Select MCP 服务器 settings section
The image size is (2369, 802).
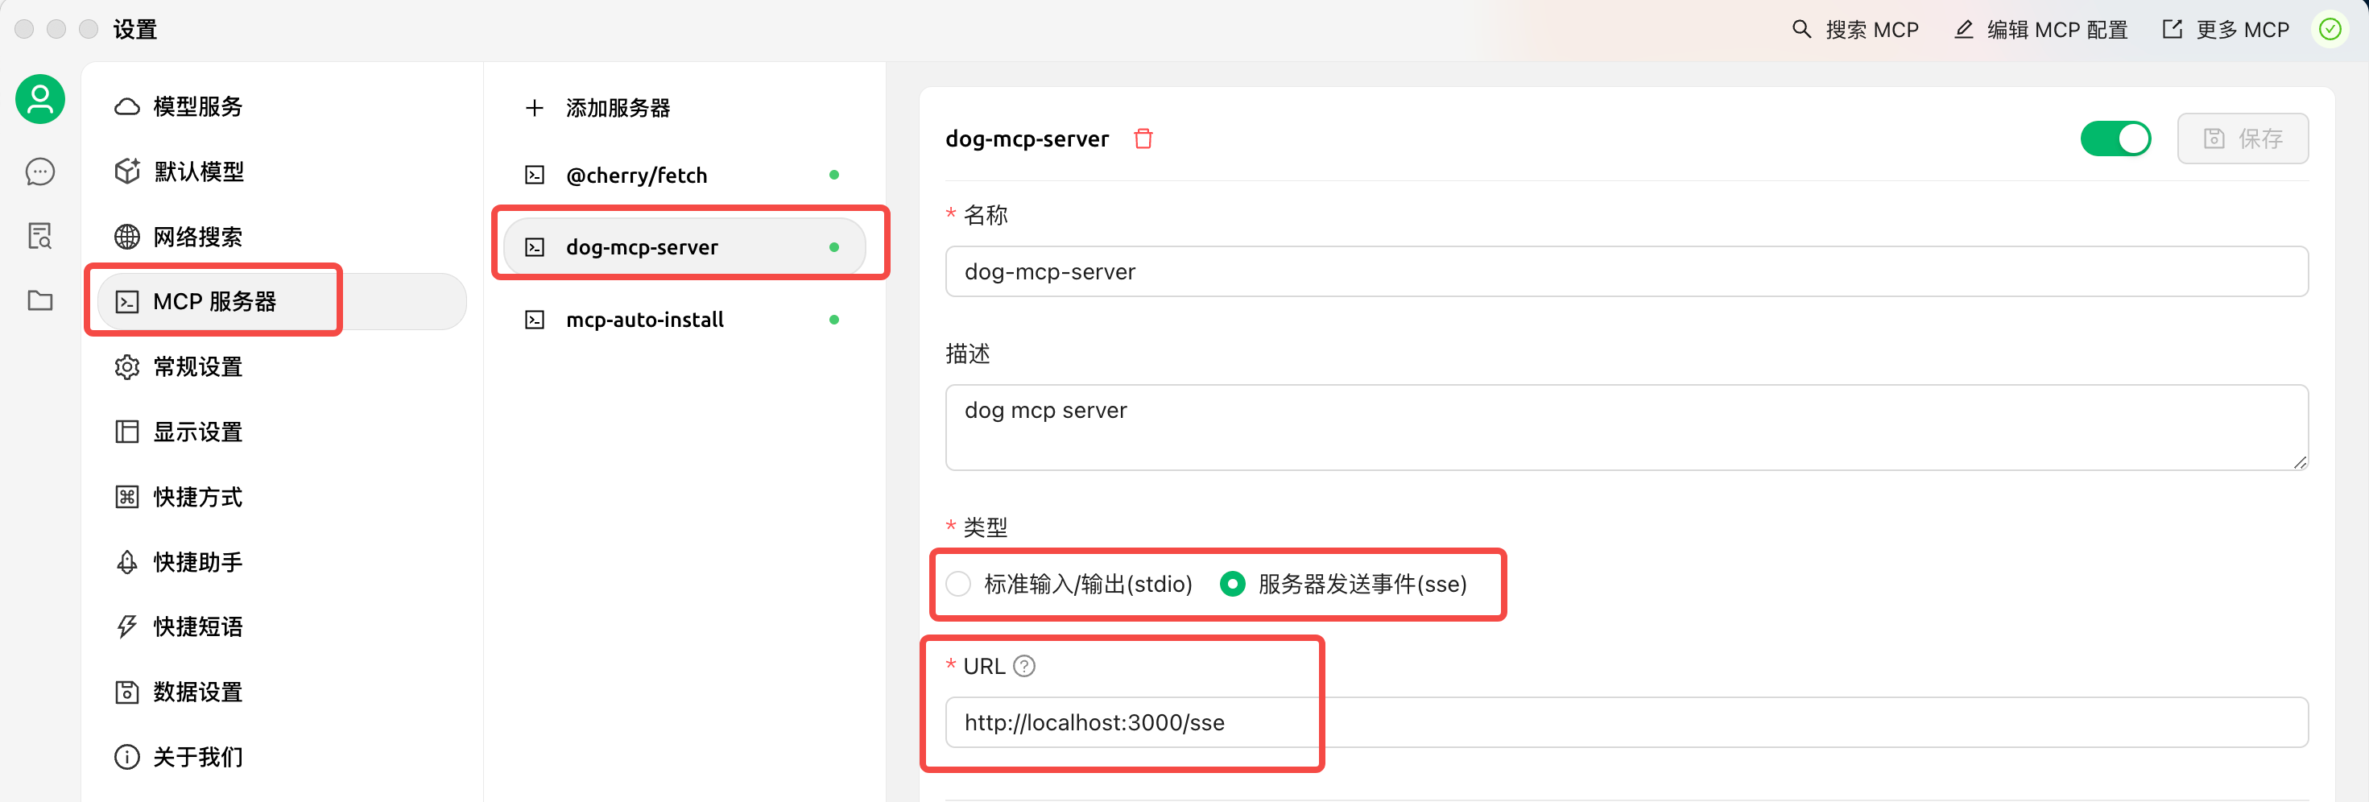[281, 302]
